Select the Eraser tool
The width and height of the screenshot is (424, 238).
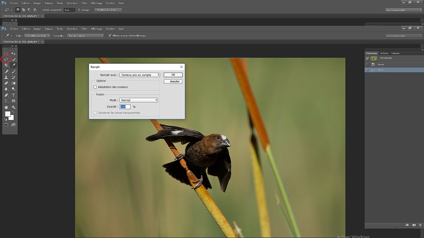point(6,83)
